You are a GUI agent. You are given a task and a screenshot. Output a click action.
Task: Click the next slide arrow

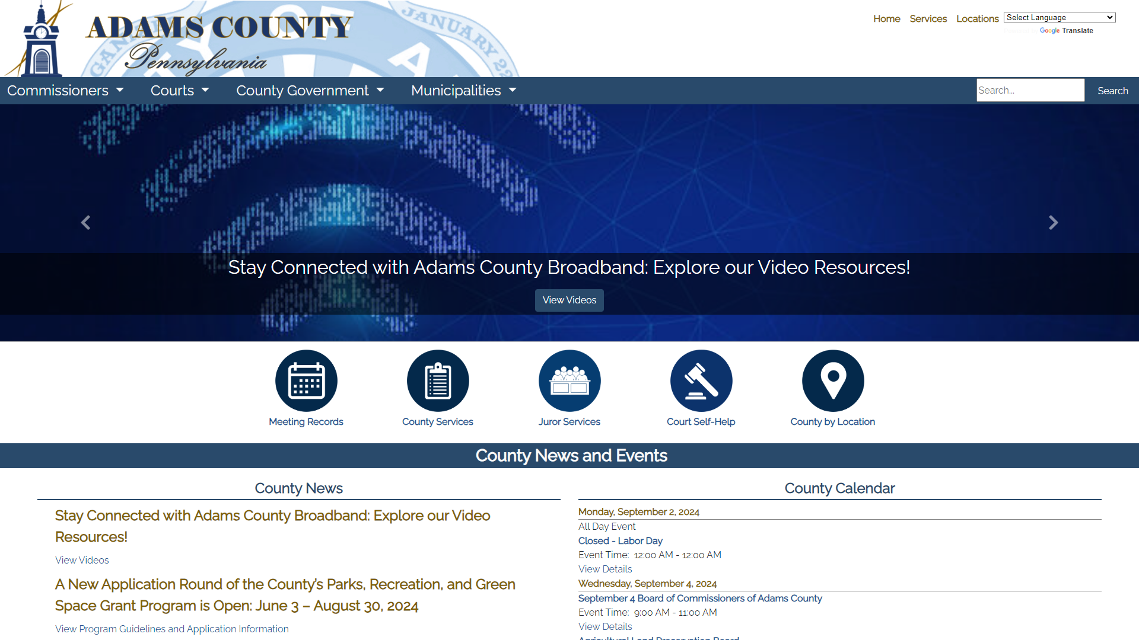pos(1054,223)
